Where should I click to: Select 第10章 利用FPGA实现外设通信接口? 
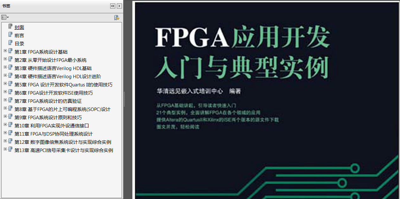52,126
